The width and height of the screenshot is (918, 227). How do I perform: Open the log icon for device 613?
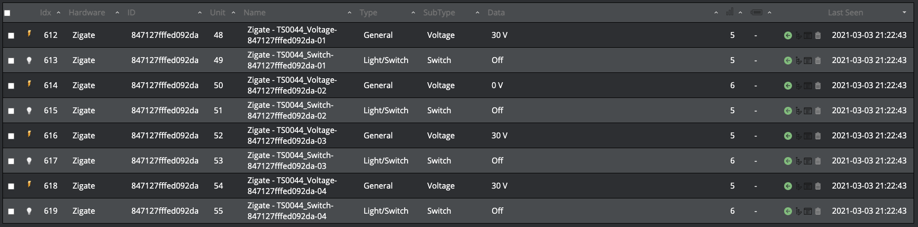pos(808,61)
